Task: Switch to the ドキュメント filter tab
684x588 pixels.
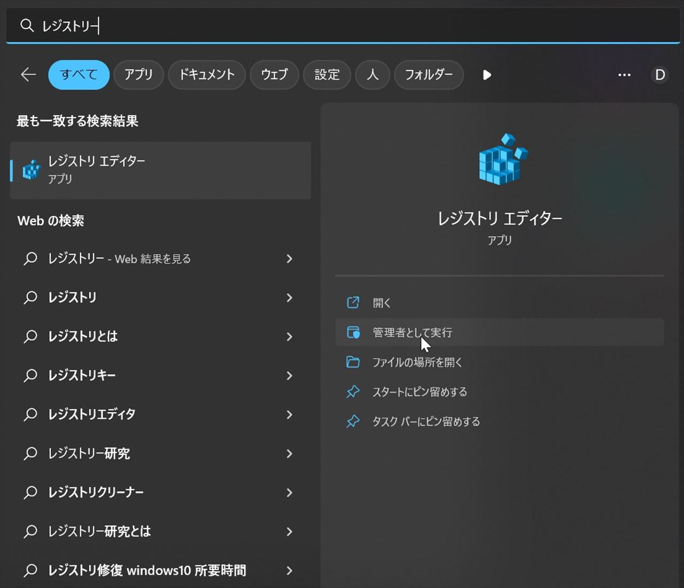Action: tap(207, 75)
